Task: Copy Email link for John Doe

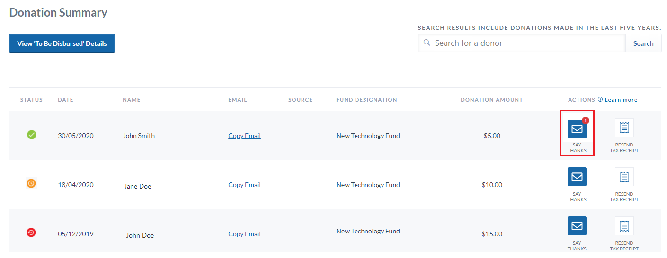Action: (x=244, y=234)
